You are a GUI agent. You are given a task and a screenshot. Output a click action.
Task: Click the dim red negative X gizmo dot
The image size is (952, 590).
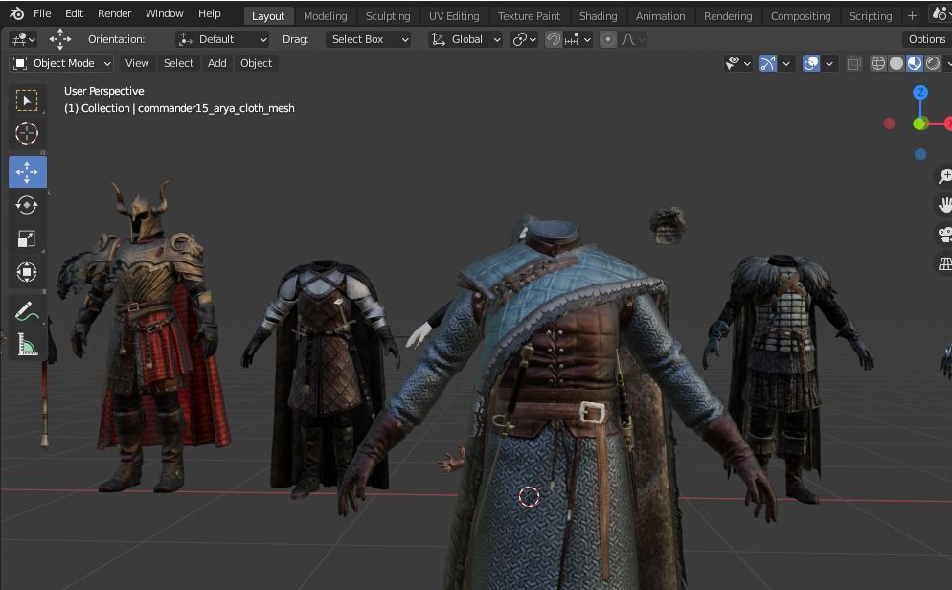(890, 124)
